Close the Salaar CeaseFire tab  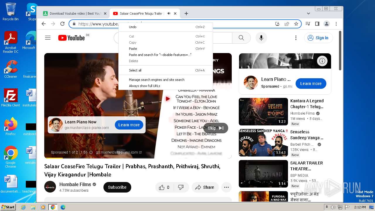[175, 13]
